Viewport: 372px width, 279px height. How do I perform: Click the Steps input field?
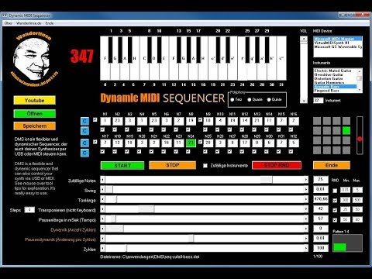click(29, 210)
